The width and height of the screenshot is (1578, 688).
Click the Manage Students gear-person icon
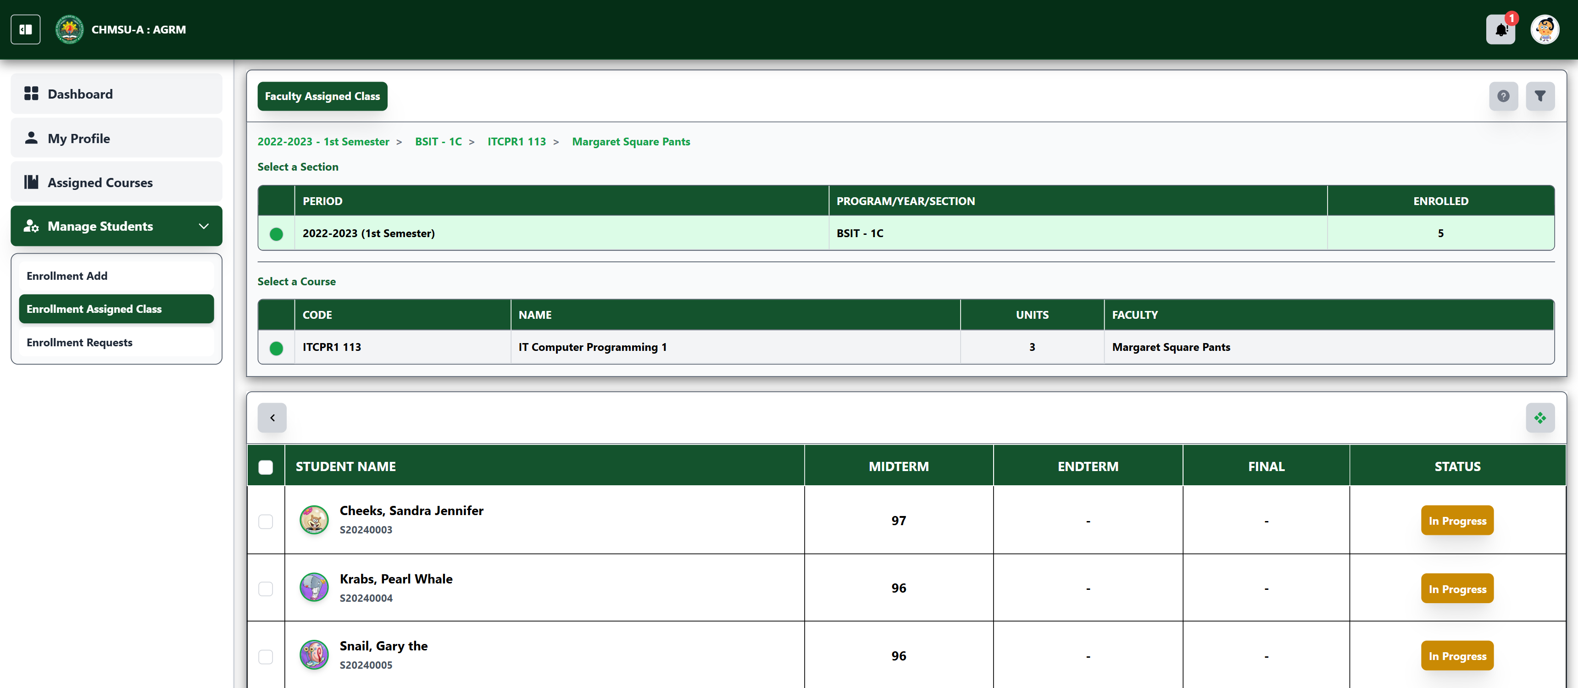(31, 226)
